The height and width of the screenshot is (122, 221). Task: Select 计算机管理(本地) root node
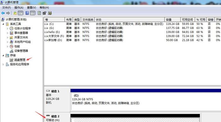pos(16,19)
